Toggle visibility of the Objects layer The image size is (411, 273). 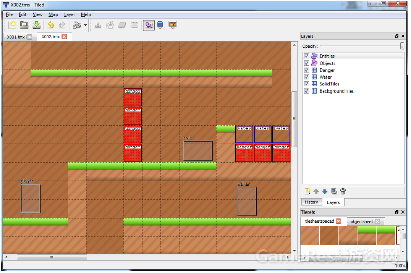pos(307,63)
